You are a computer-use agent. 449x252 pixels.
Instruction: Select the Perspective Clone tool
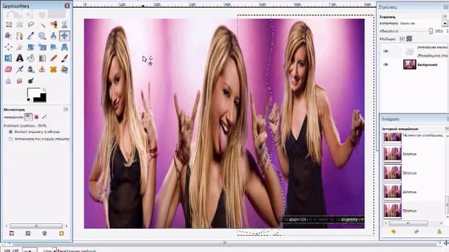pyautogui.click(x=65, y=69)
